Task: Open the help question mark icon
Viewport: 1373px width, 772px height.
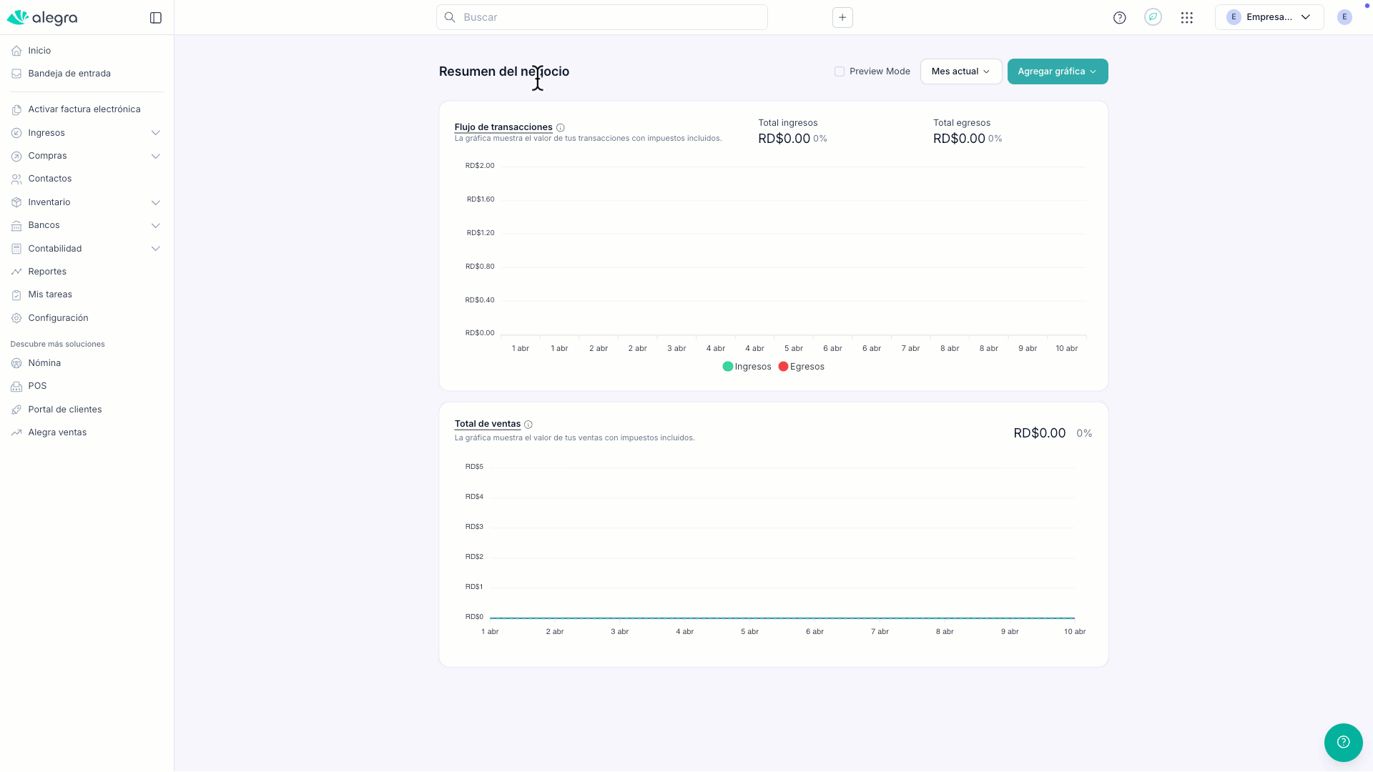Action: click(x=1119, y=18)
